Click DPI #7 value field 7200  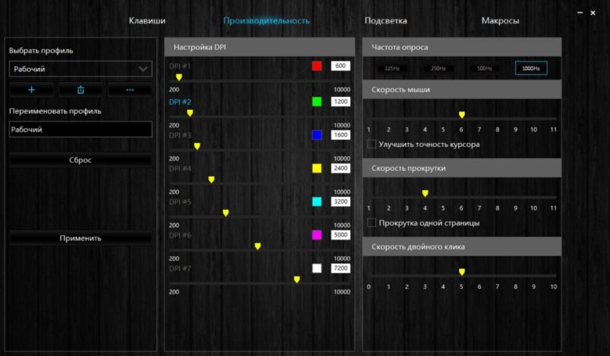[340, 269]
